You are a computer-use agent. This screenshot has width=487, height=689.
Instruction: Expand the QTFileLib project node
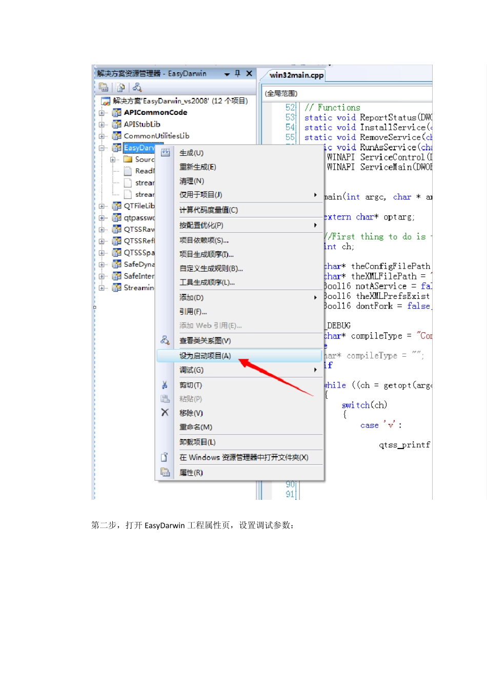point(102,206)
